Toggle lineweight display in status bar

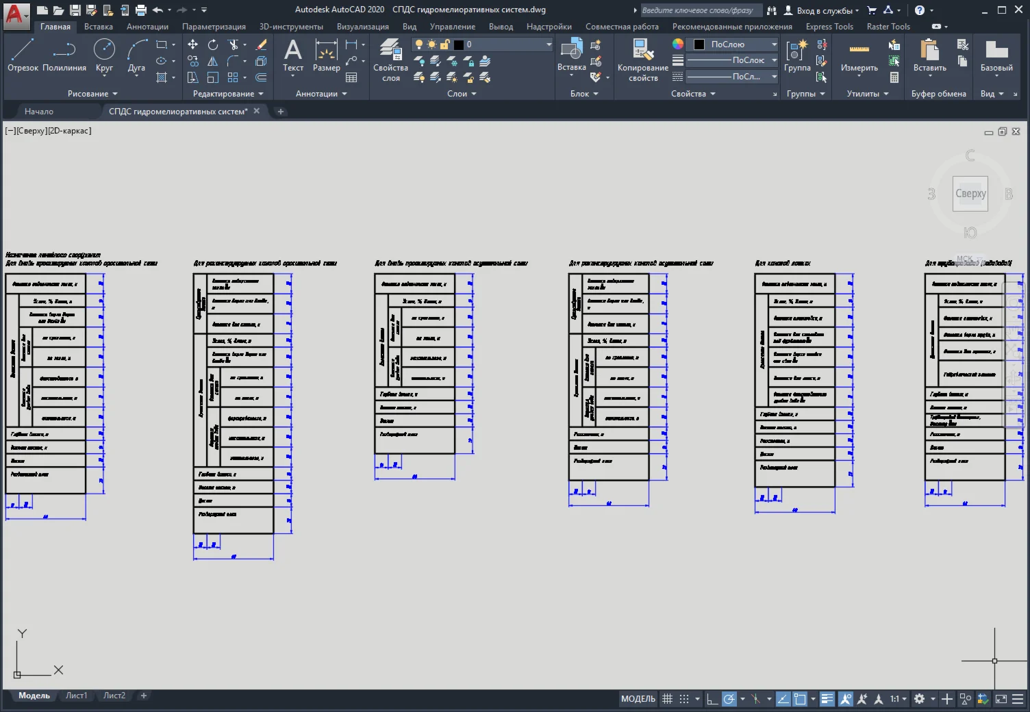click(827, 699)
